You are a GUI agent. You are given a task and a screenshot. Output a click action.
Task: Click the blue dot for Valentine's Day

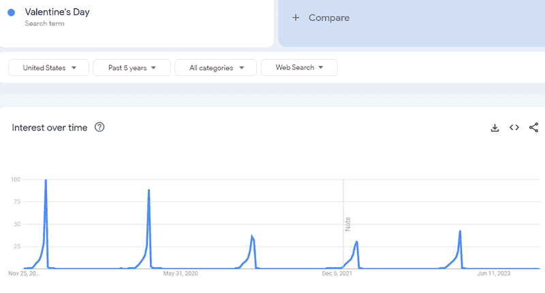[12, 12]
